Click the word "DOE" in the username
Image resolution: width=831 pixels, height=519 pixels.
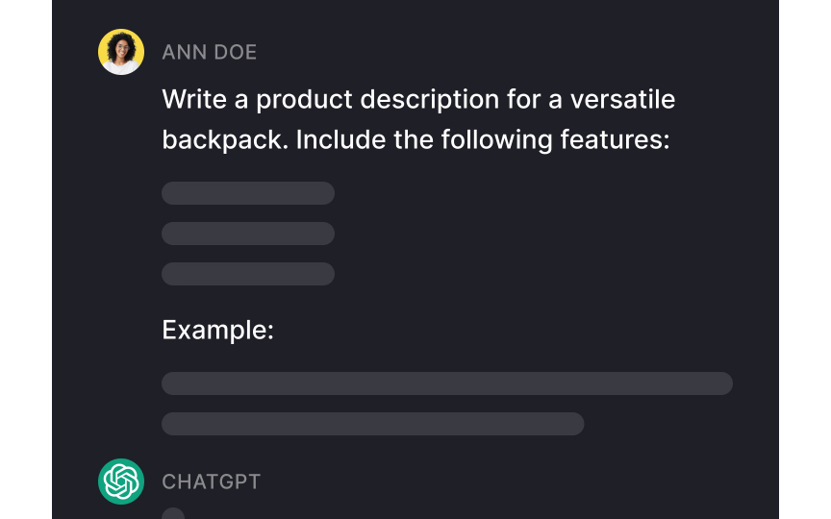[236, 53]
